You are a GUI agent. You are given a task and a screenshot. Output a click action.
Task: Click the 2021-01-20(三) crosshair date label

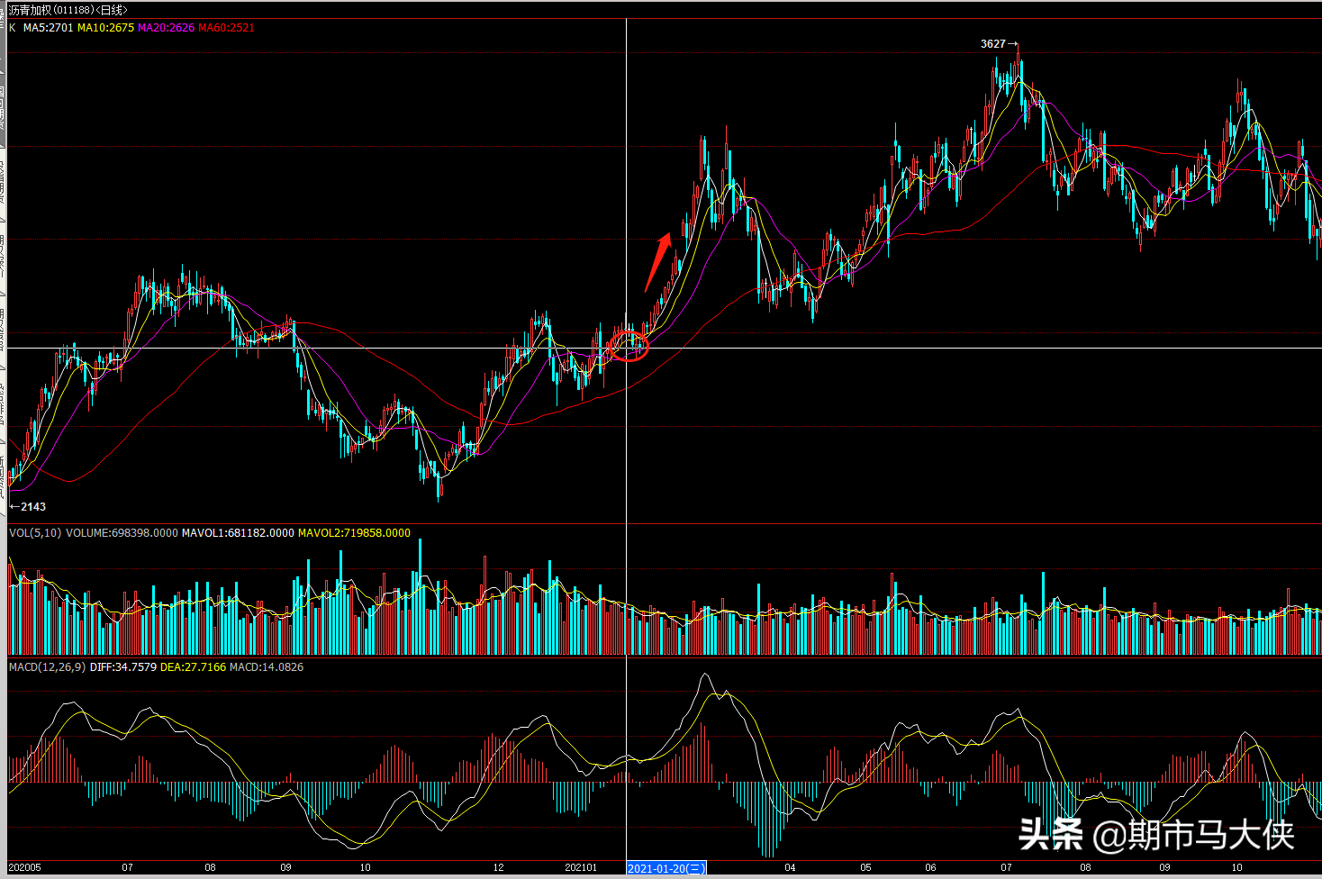point(666,868)
